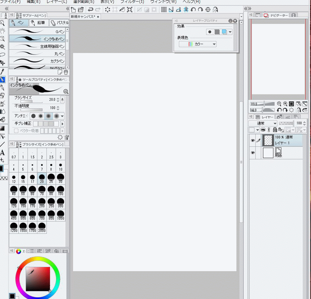Pick brush size 50 preset
The width and height of the screenshot is (311, 299).
23,190
